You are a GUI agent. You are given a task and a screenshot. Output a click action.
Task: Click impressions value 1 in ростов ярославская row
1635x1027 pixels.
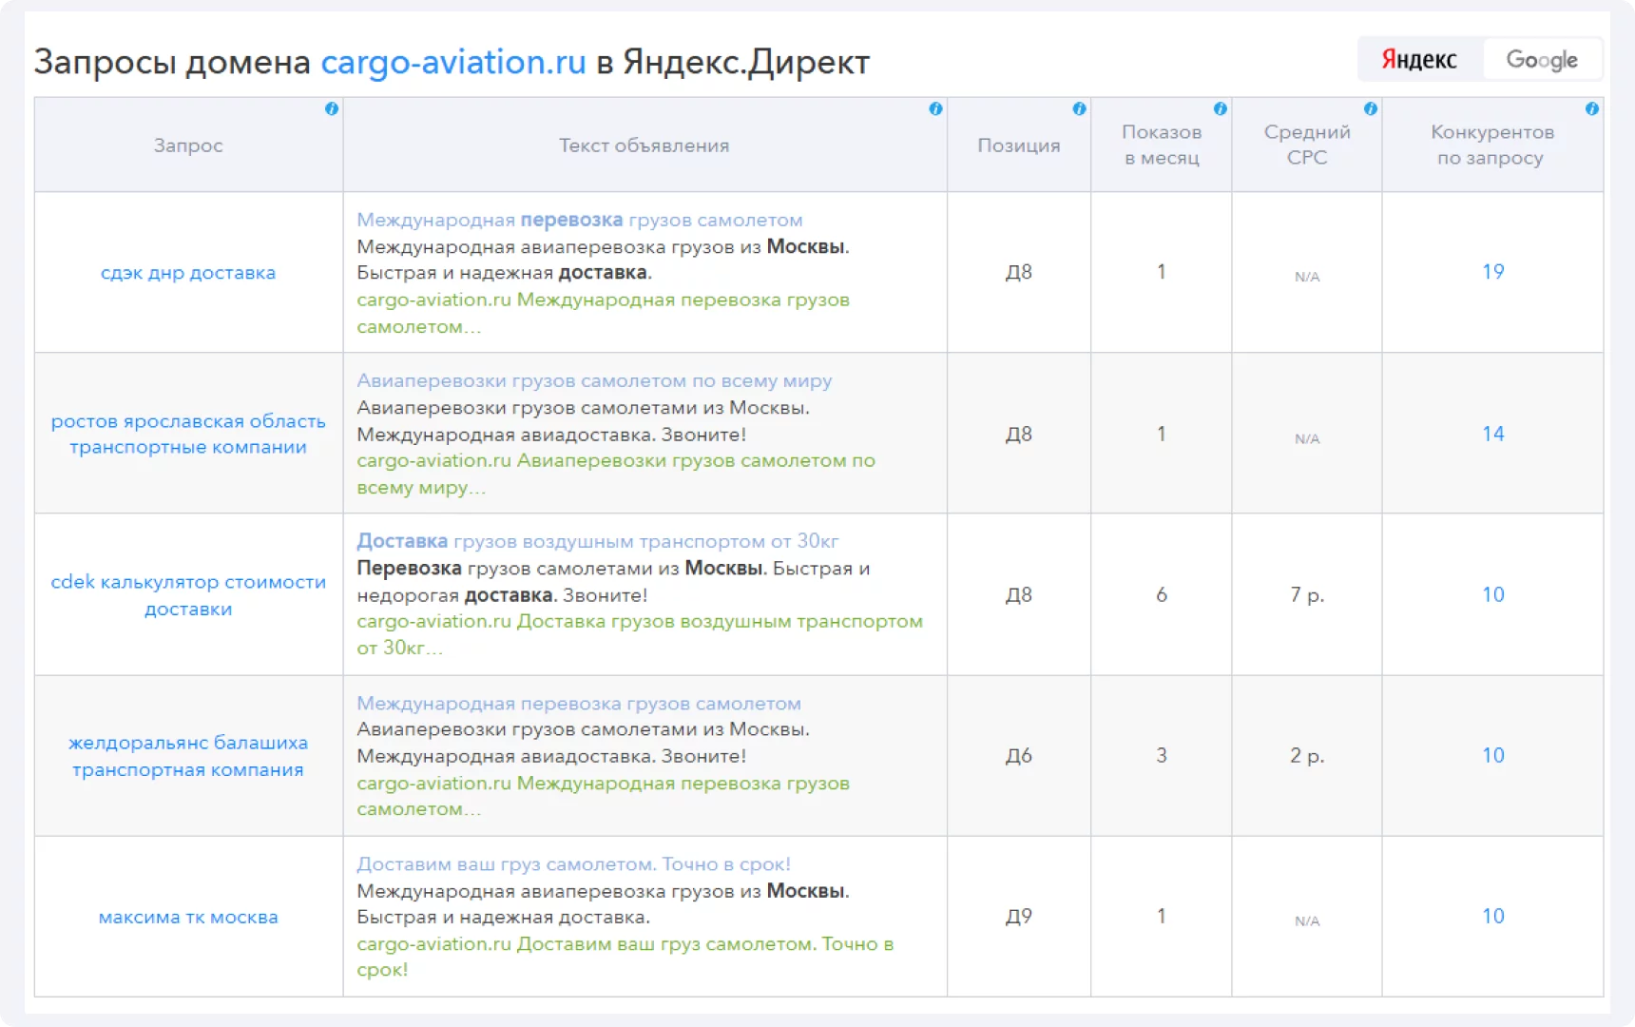pos(1162,434)
